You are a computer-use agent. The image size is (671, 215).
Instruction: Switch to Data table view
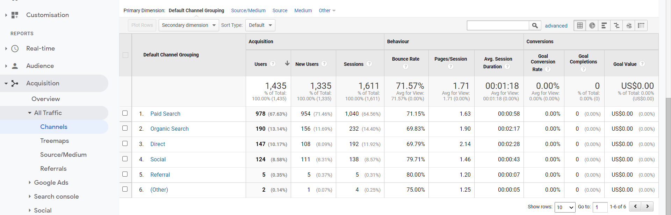(580, 25)
